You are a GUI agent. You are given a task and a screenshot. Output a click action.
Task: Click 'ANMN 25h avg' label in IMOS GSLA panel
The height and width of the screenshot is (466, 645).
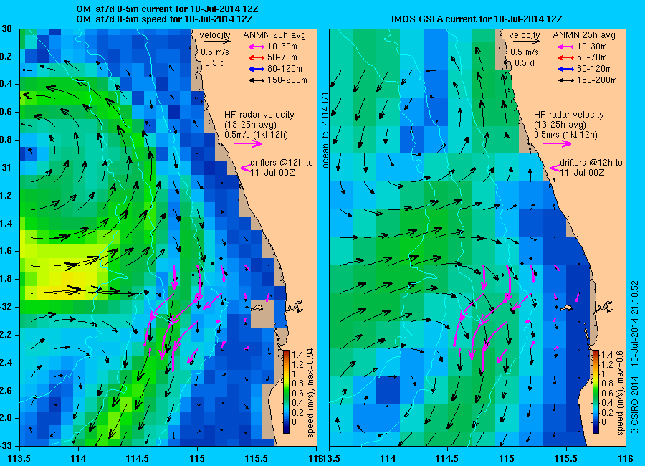click(x=584, y=35)
